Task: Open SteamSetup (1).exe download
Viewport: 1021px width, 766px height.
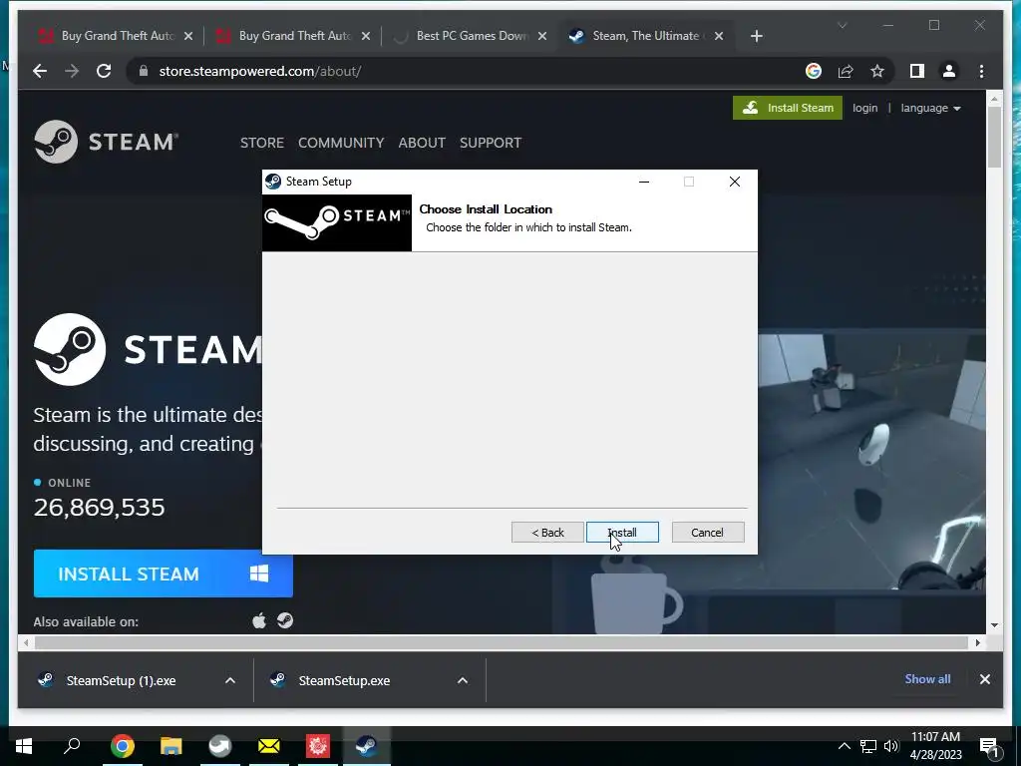Action: tap(121, 680)
